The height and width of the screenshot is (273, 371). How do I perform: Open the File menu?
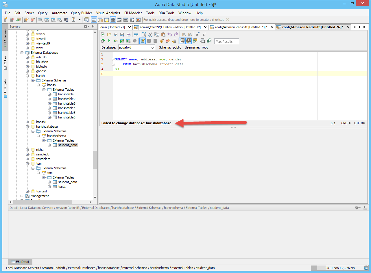tap(8, 13)
